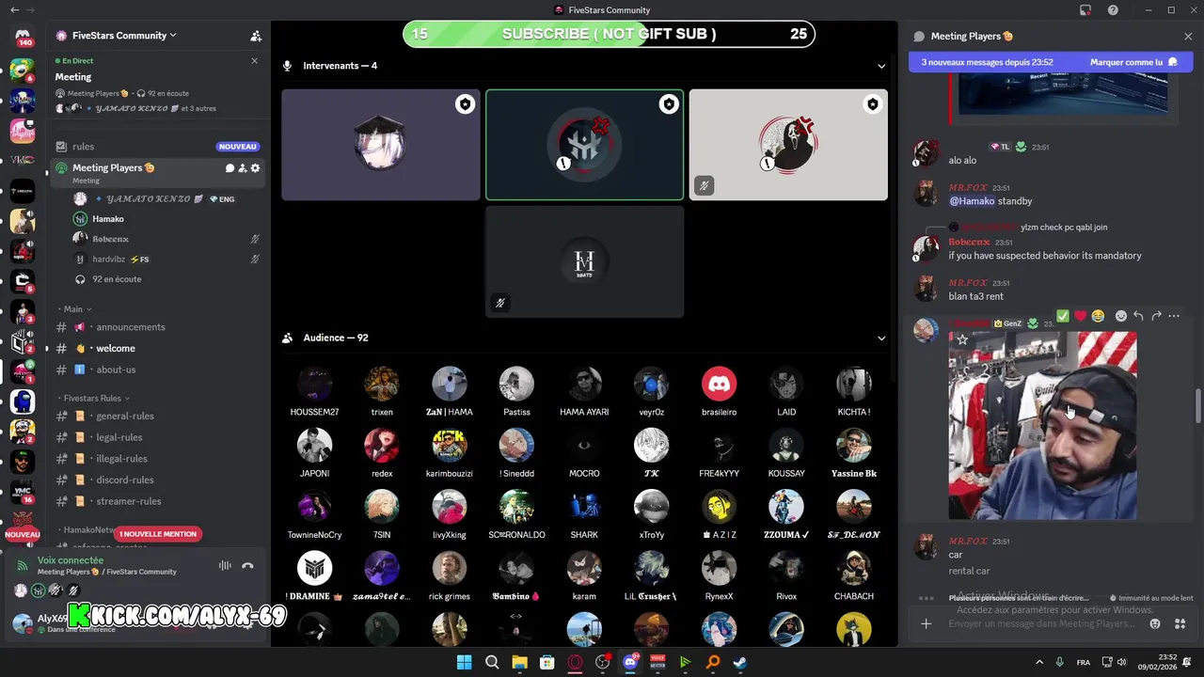Open Steam from the taskbar

pos(740,662)
